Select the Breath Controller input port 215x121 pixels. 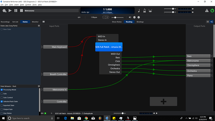pyautogui.click(x=55, y=74)
